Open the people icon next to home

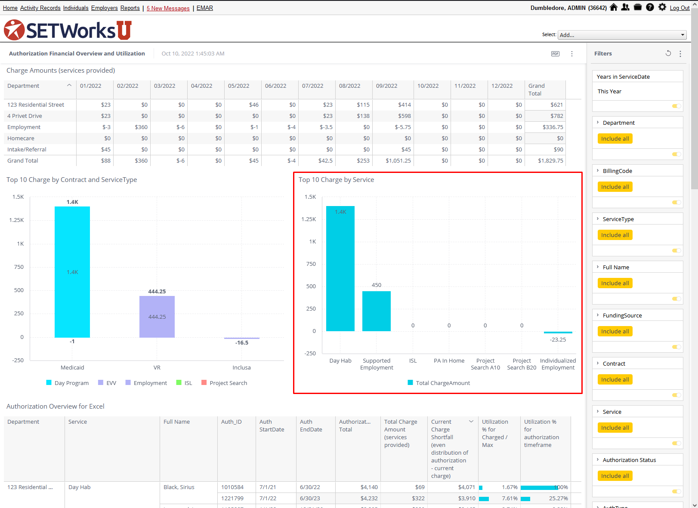pos(625,7)
